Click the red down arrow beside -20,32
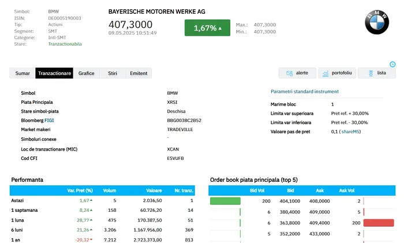Screen dimensions: 404x243 [x=91, y=240]
